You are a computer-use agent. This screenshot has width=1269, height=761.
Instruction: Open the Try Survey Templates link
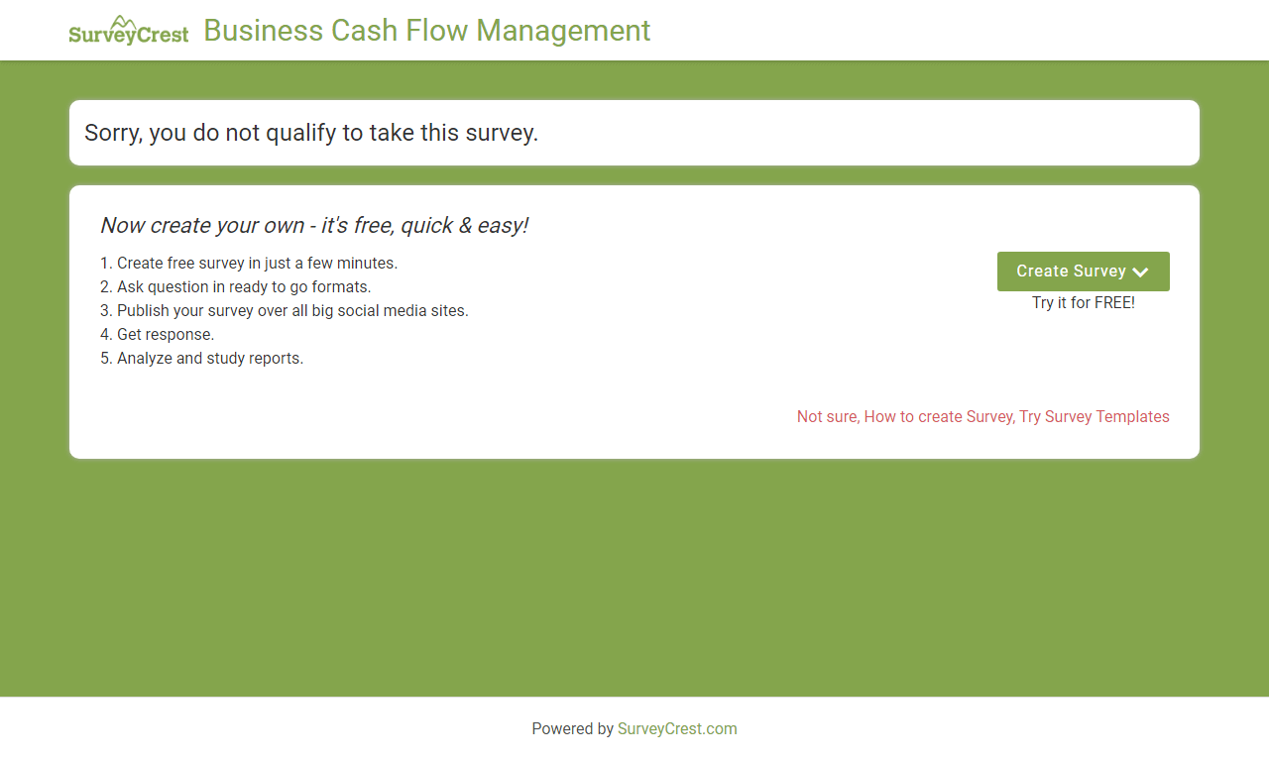tap(1095, 417)
